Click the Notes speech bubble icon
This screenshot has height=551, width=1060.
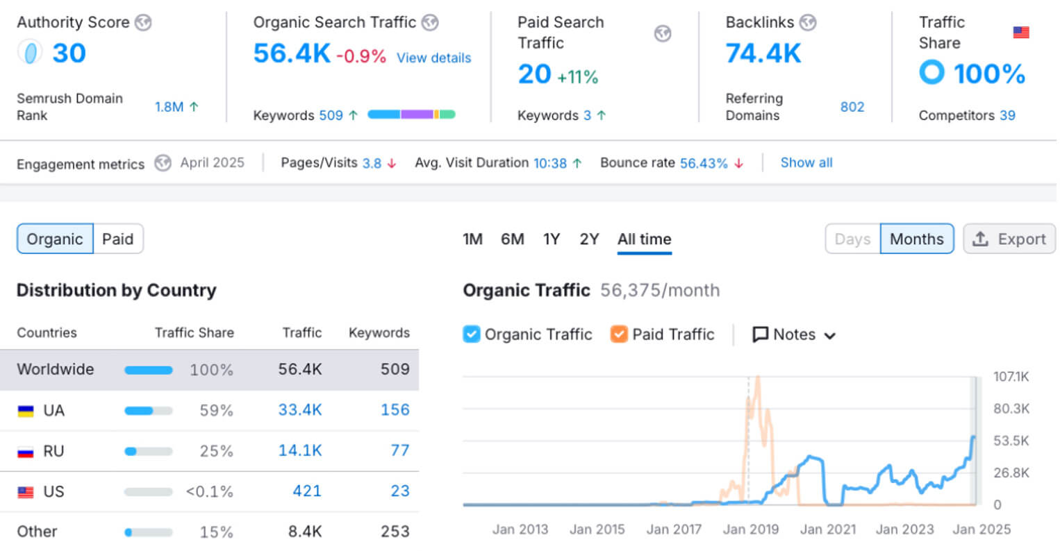pyautogui.click(x=761, y=334)
